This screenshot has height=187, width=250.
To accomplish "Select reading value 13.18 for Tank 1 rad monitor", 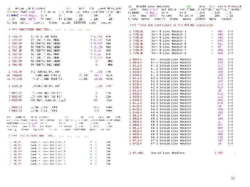I will pos(98,79).
